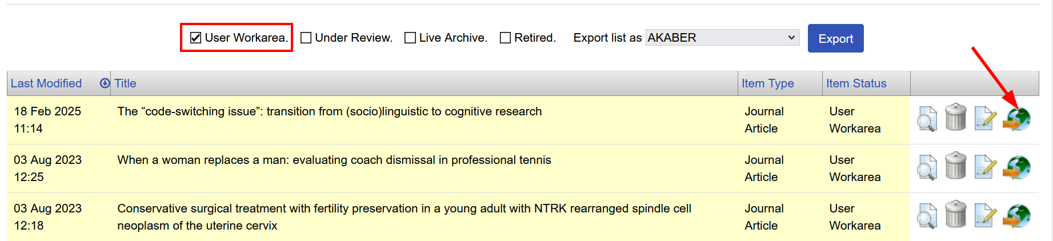This screenshot has height=241, width=1053.
Task: Delete the code-switching issue article with trash icon
Action: tap(955, 117)
